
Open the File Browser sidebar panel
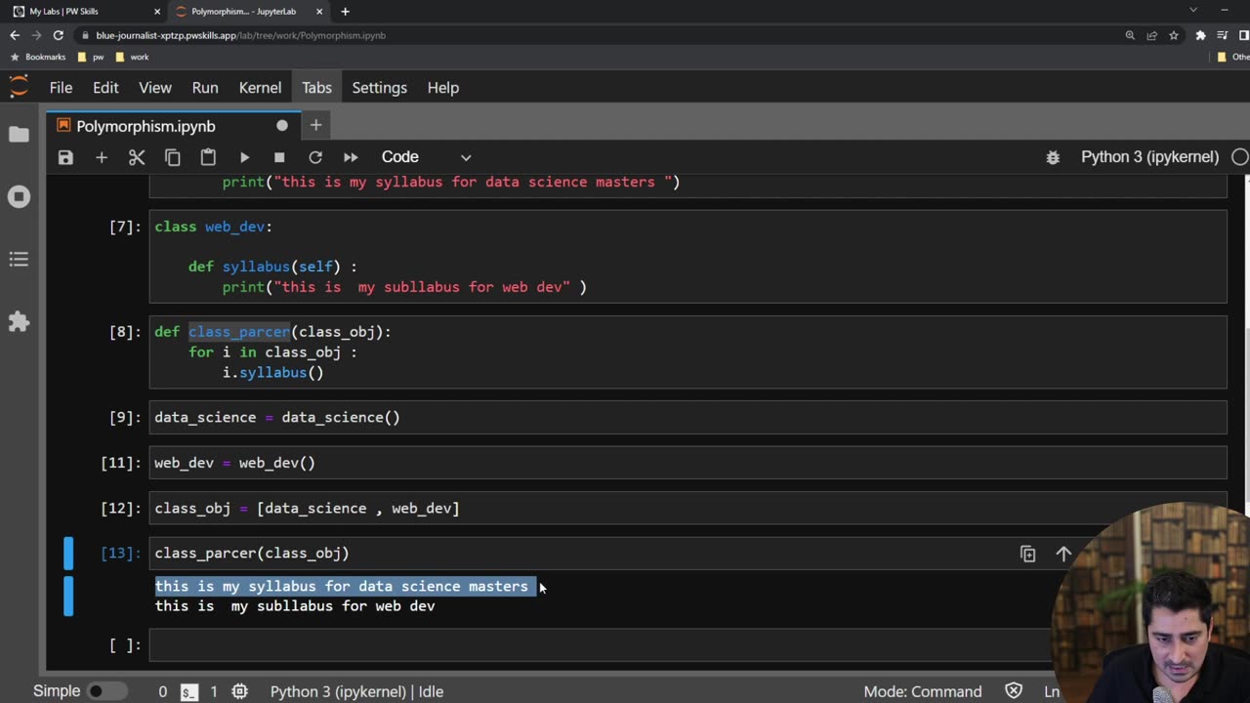coord(19,134)
